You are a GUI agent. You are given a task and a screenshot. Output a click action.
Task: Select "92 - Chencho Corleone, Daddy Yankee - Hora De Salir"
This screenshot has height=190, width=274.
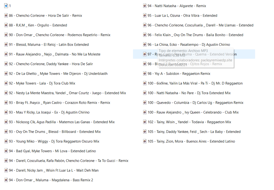coord(51,64)
